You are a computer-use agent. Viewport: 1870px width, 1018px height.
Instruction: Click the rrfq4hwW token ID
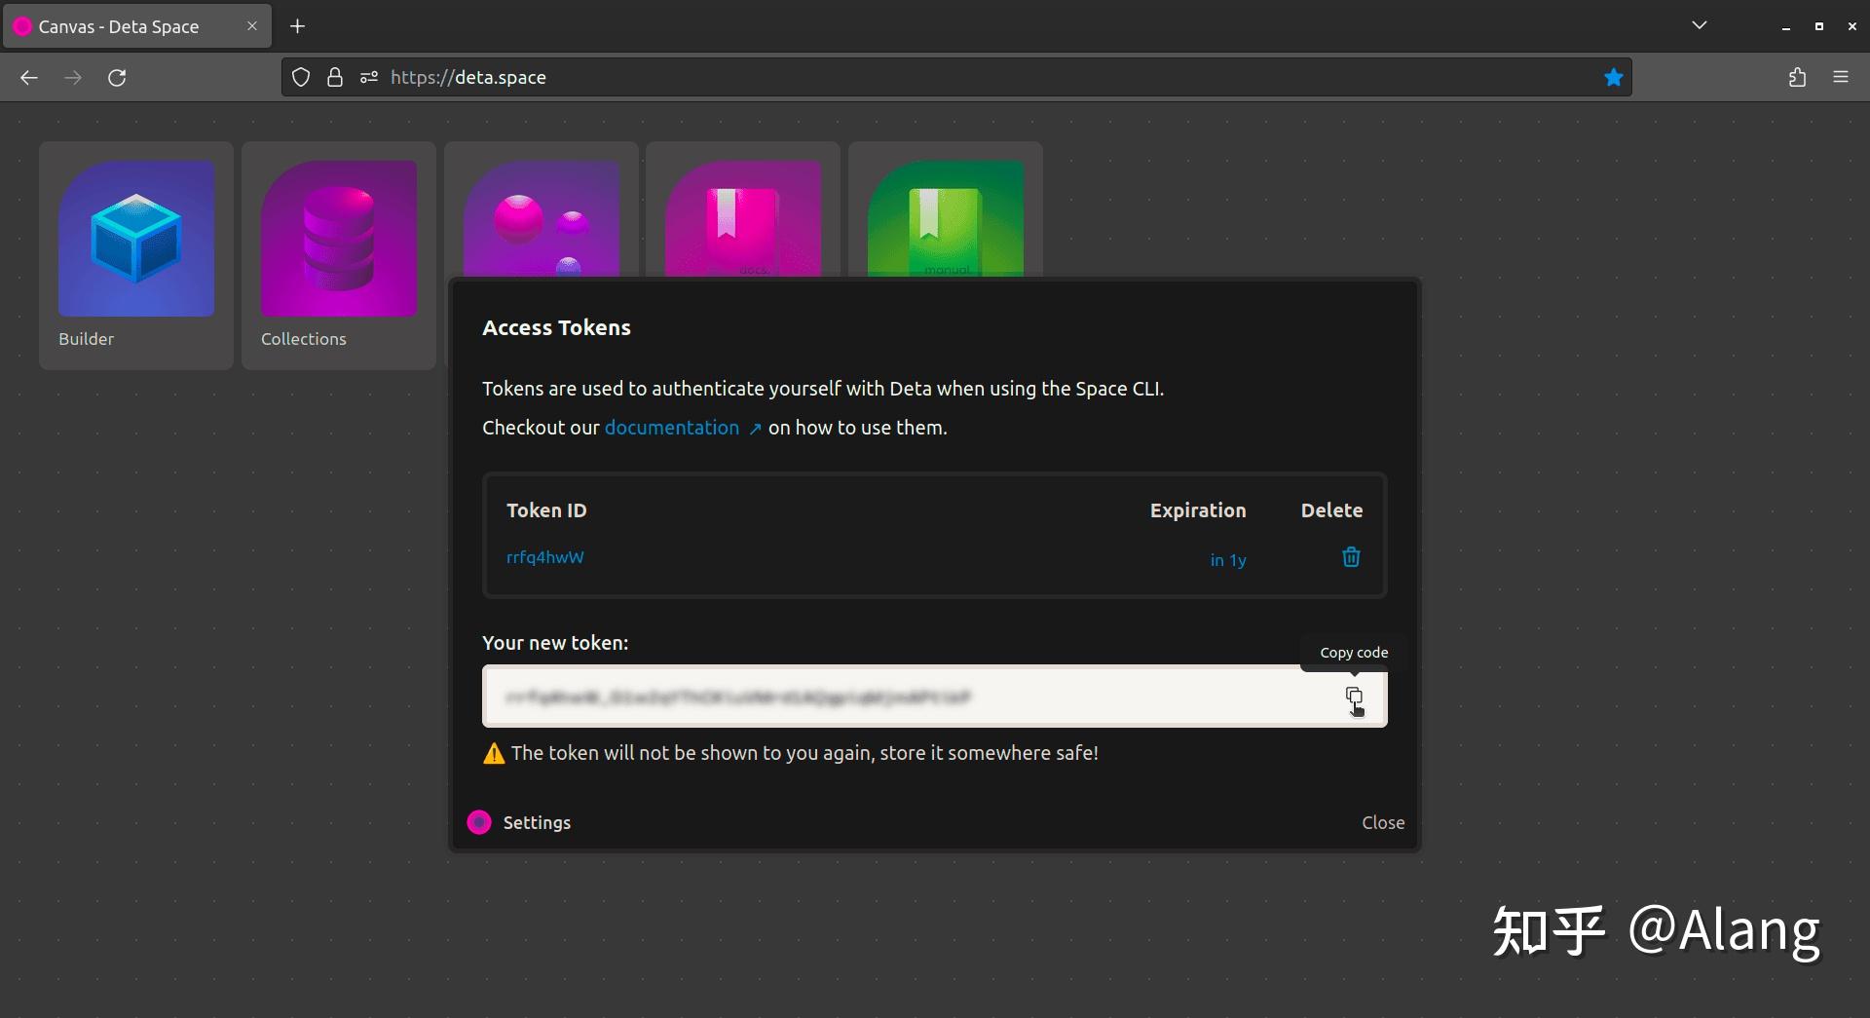(545, 557)
